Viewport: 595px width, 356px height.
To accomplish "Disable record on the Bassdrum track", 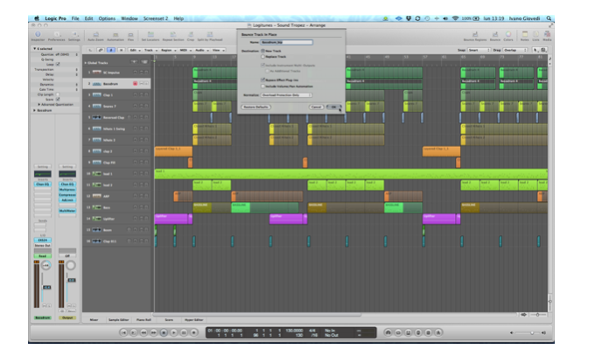I will [x=135, y=83].
